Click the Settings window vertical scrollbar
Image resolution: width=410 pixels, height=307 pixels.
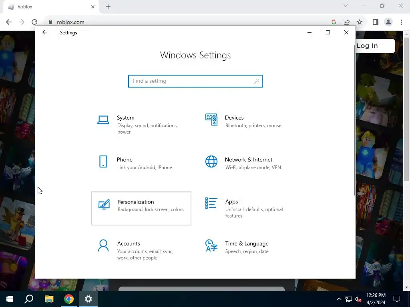point(355,120)
